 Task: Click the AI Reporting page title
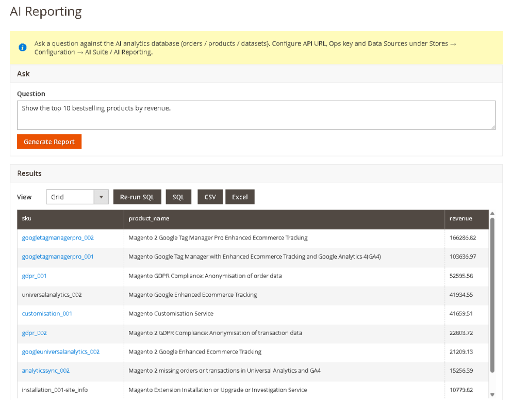click(46, 11)
